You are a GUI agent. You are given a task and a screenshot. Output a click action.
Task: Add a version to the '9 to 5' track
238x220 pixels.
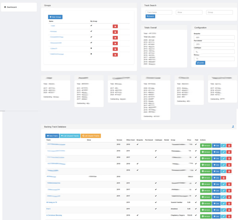pos(206,210)
